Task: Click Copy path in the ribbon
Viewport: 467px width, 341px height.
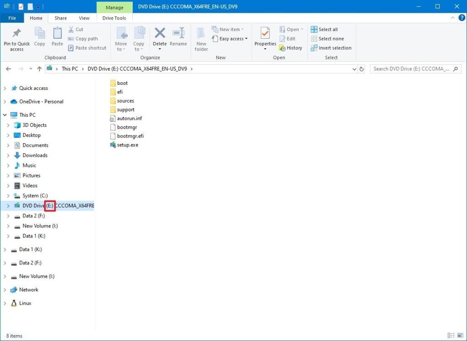Action: pyautogui.click(x=83, y=38)
